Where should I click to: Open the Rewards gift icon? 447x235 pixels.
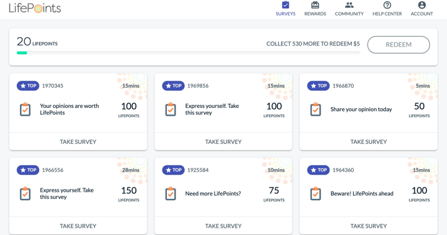pos(315,5)
